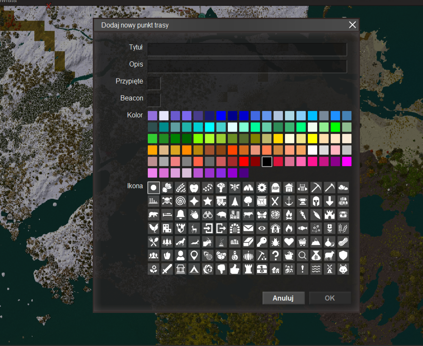Click the Anuluj button

283,298
